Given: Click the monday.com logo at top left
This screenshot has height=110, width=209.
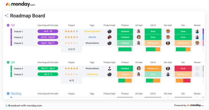Looking at the screenshot, I should pos(20,4).
